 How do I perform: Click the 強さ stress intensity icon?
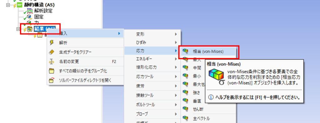[x=185, y=92]
